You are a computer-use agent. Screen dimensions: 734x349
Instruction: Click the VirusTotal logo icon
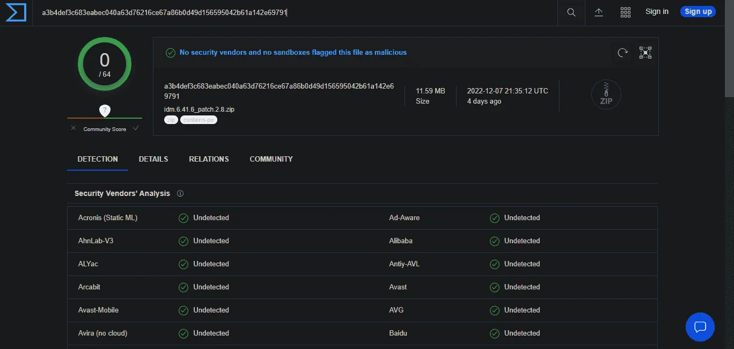coord(16,12)
